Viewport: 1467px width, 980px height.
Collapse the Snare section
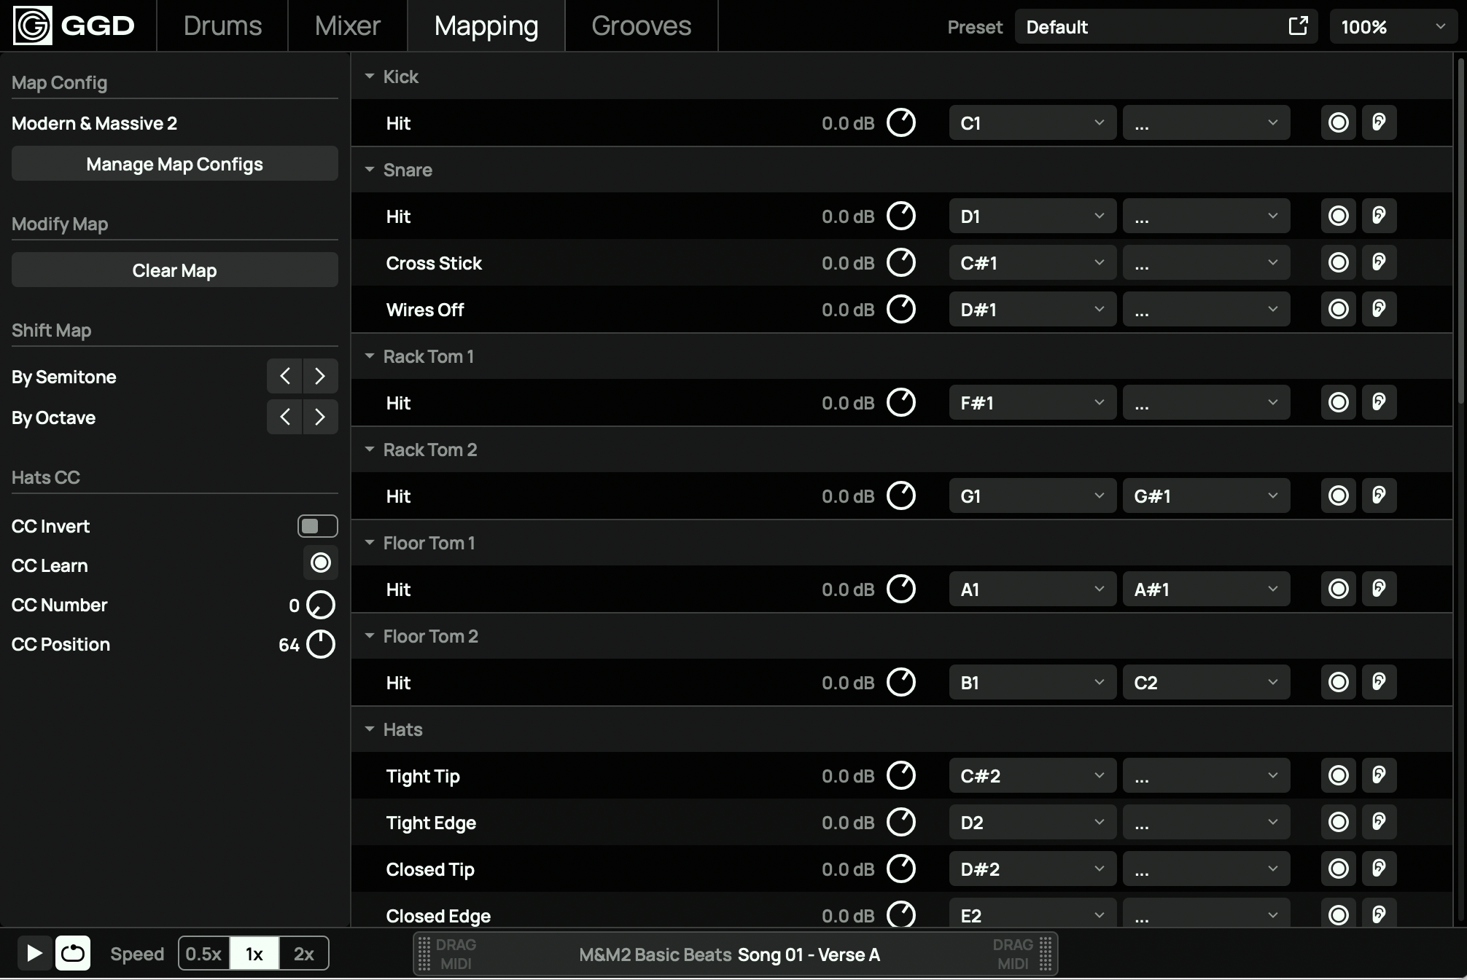click(x=370, y=169)
